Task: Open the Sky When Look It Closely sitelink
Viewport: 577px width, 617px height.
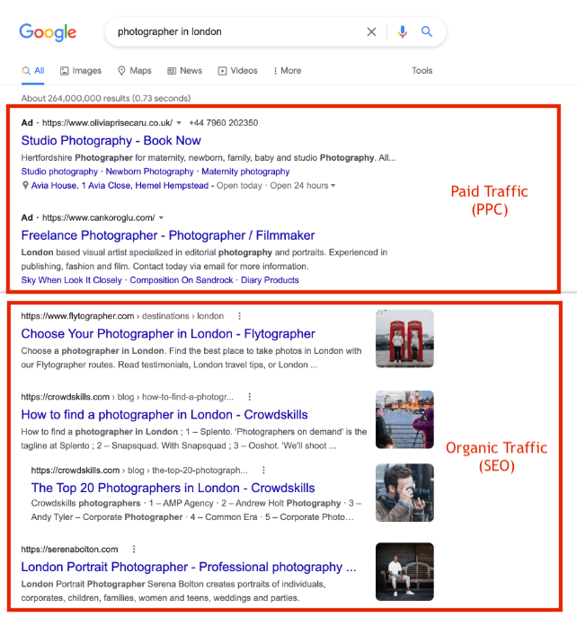Action: [72, 280]
